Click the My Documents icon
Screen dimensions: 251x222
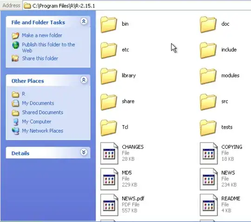[15, 103]
